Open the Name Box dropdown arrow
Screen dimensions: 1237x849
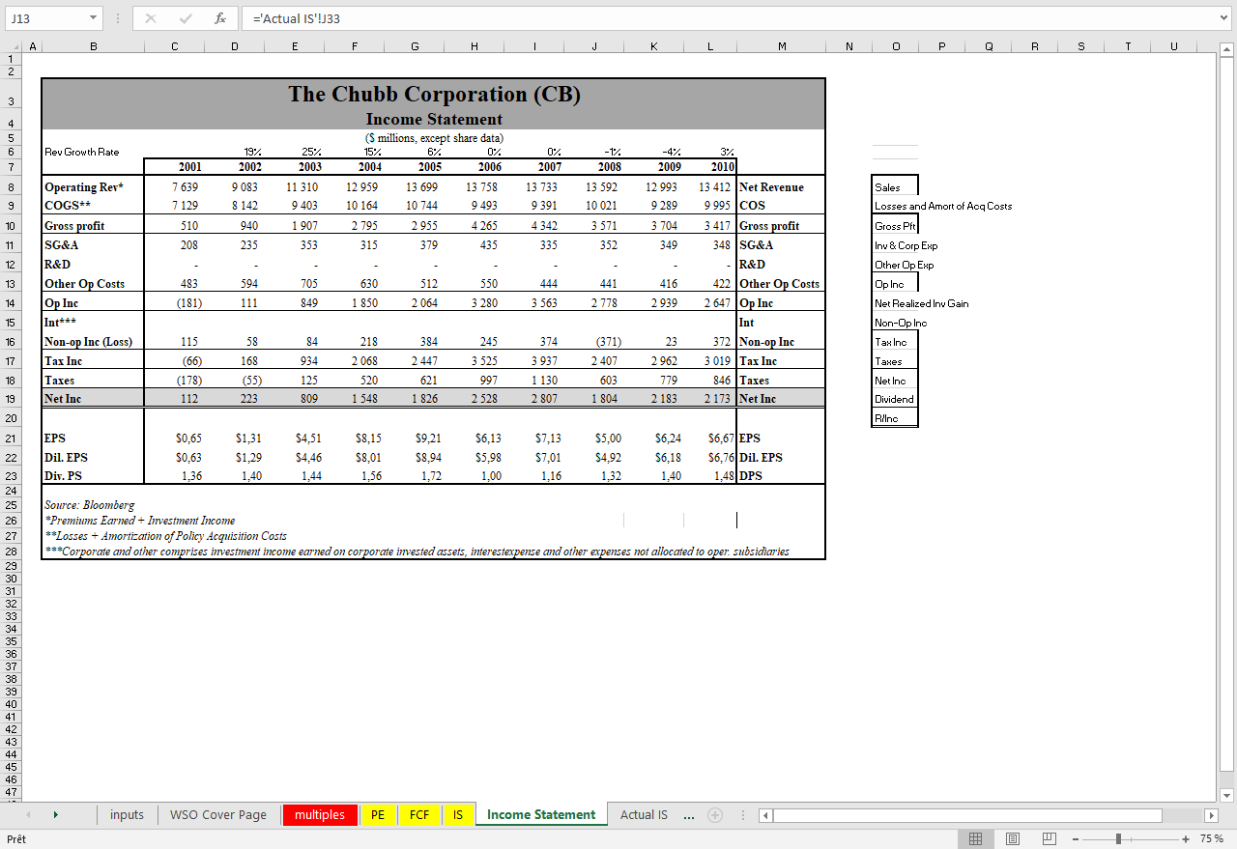93,18
